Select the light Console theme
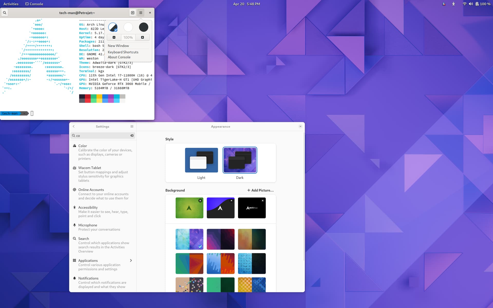The width and height of the screenshot is (493, 308). pyautogui.click(x=128, y=27)
